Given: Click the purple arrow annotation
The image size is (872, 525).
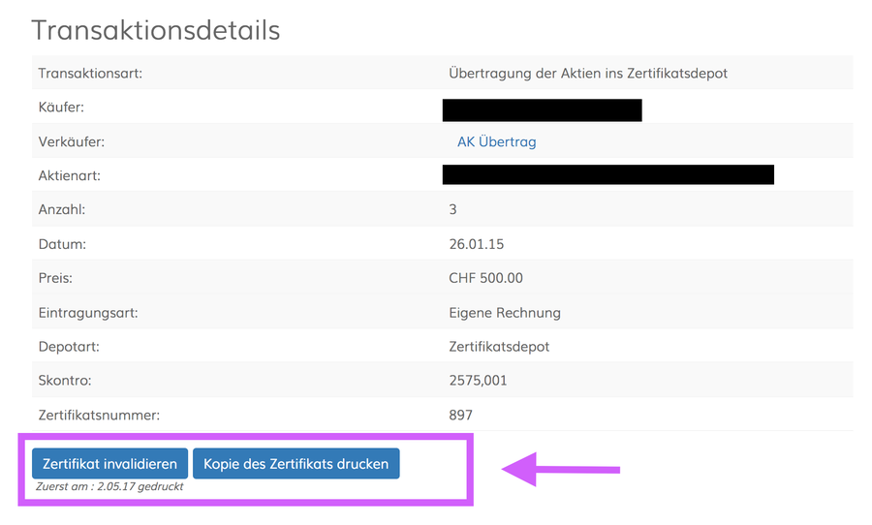Looking at the screenshot, I should 561,470.
